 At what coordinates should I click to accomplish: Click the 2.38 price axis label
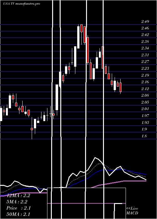coord(145,42)
